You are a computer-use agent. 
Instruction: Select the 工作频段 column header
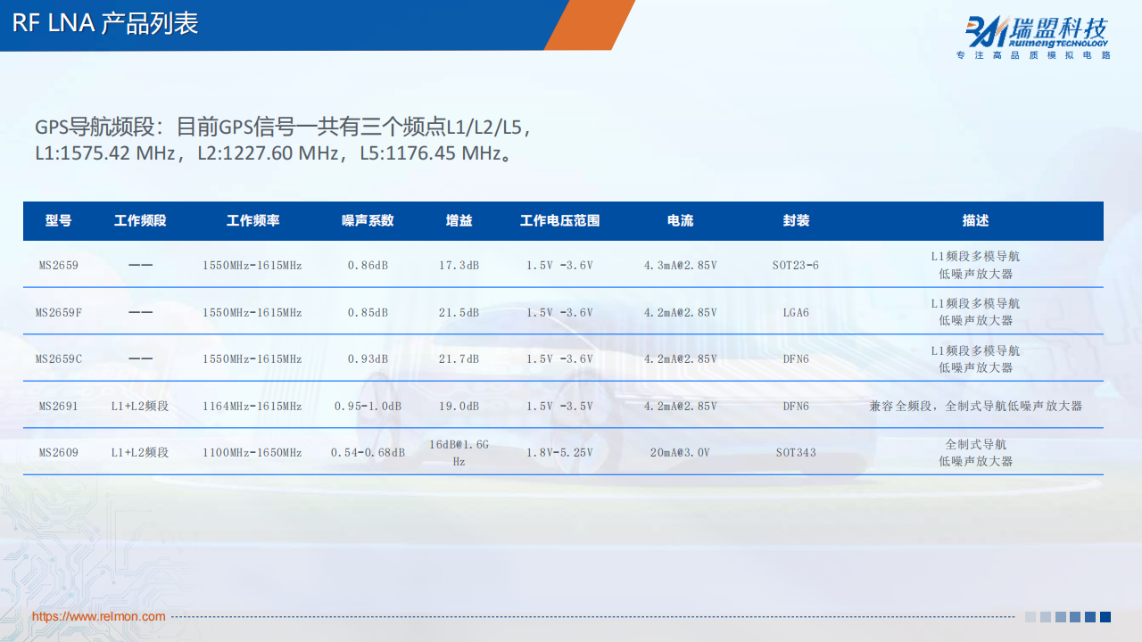140,221
